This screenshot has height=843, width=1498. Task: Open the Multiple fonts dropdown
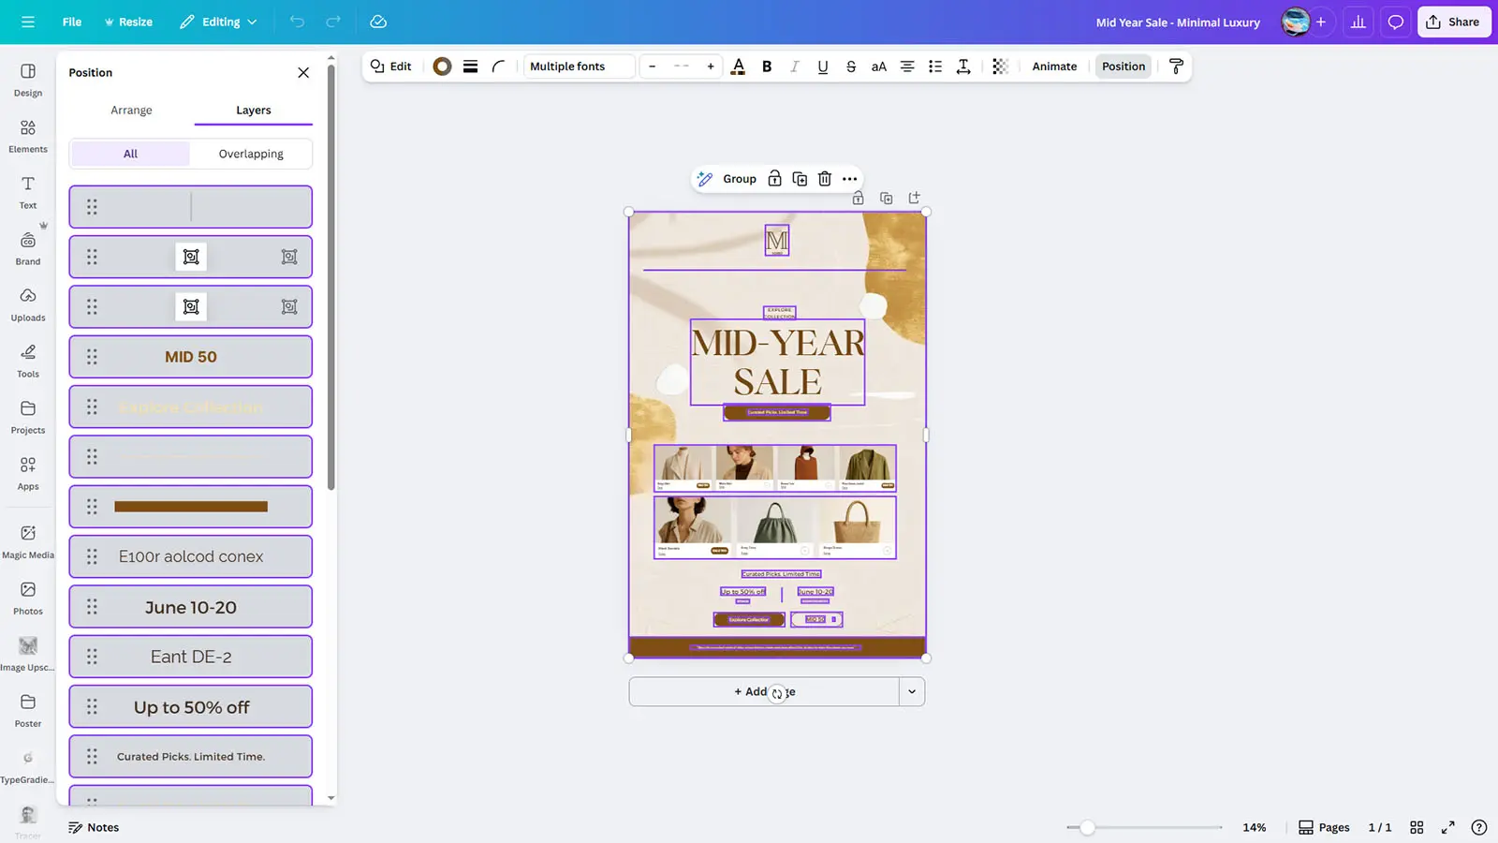point(579,67)
